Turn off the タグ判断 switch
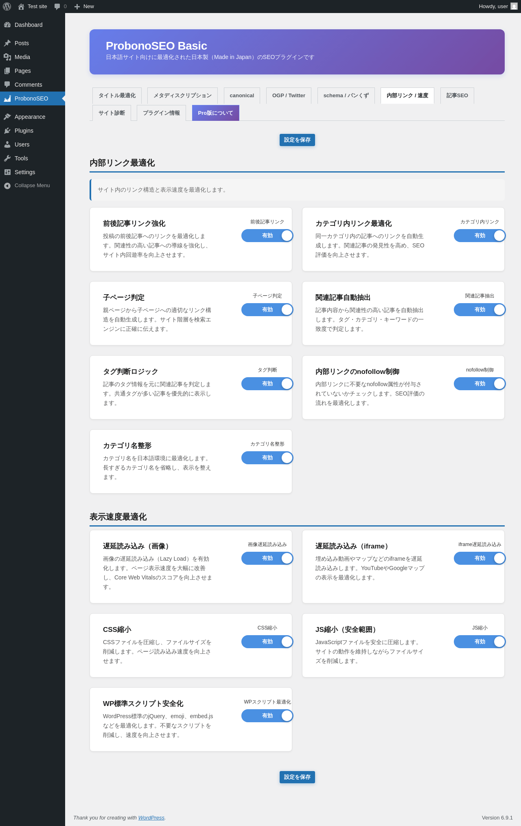 (267, 384)
